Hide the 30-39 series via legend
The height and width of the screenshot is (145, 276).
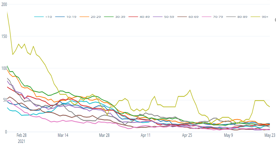pyautogui.click(x=118, y=17)
